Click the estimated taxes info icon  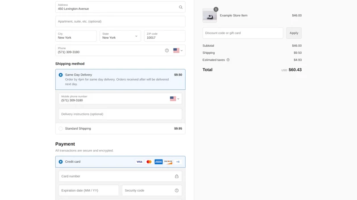pos(228,60)
